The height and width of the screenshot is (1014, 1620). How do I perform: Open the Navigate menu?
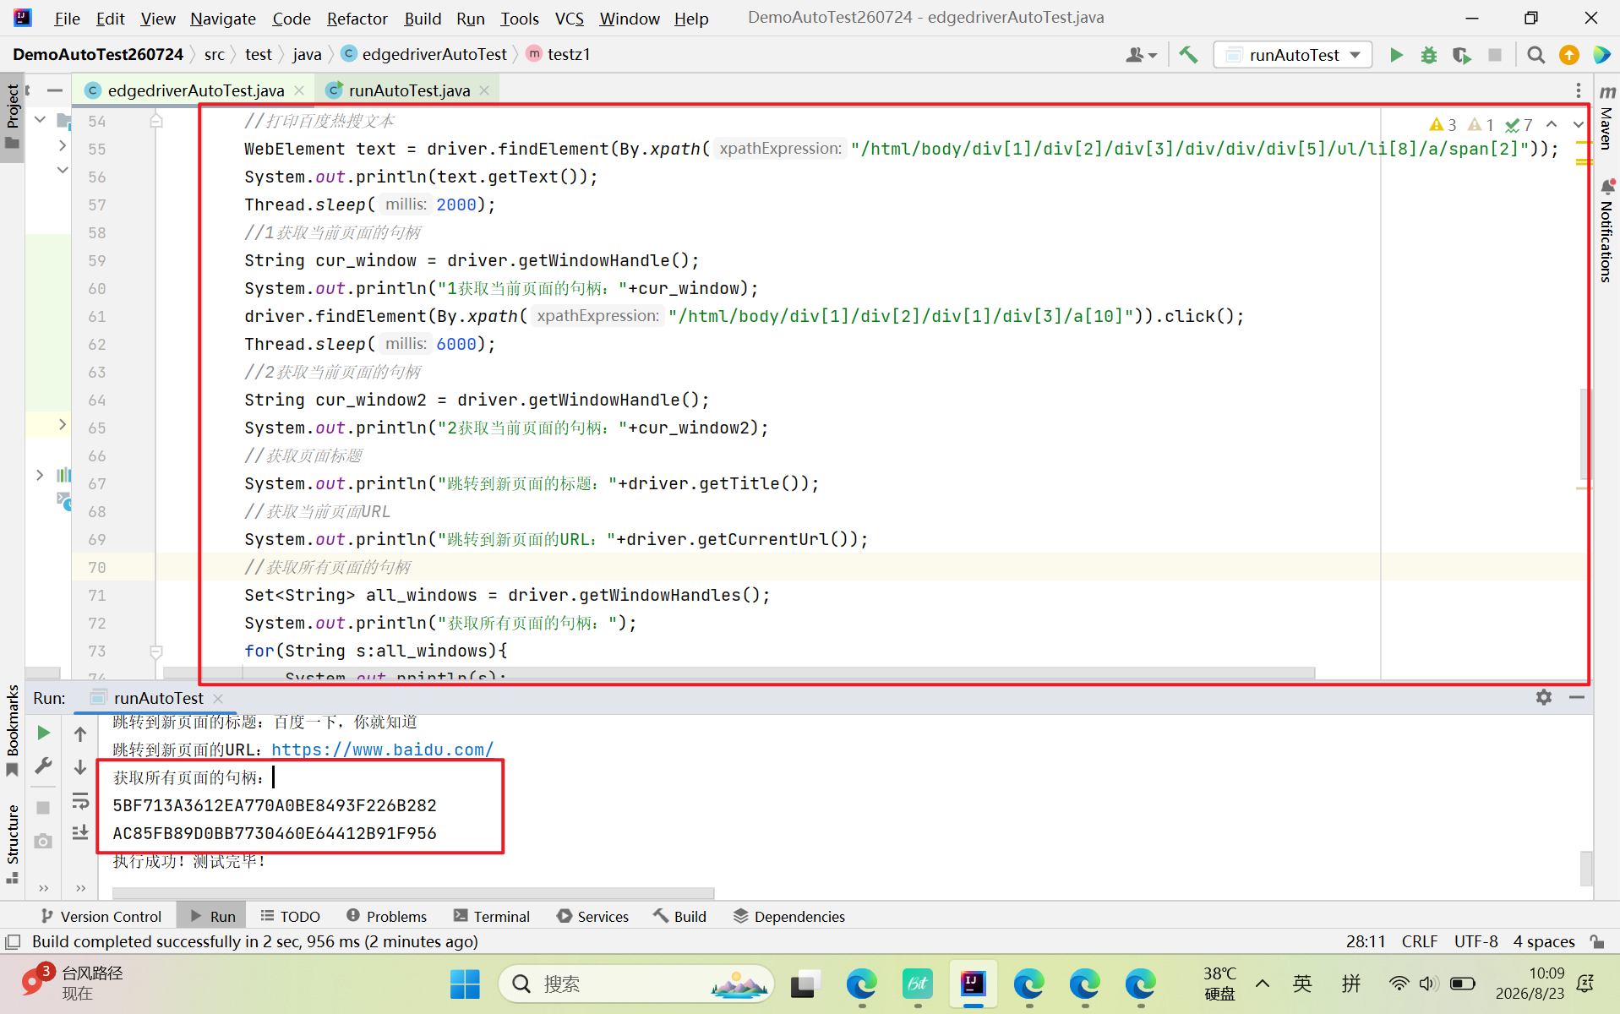[x=222, y=18]
